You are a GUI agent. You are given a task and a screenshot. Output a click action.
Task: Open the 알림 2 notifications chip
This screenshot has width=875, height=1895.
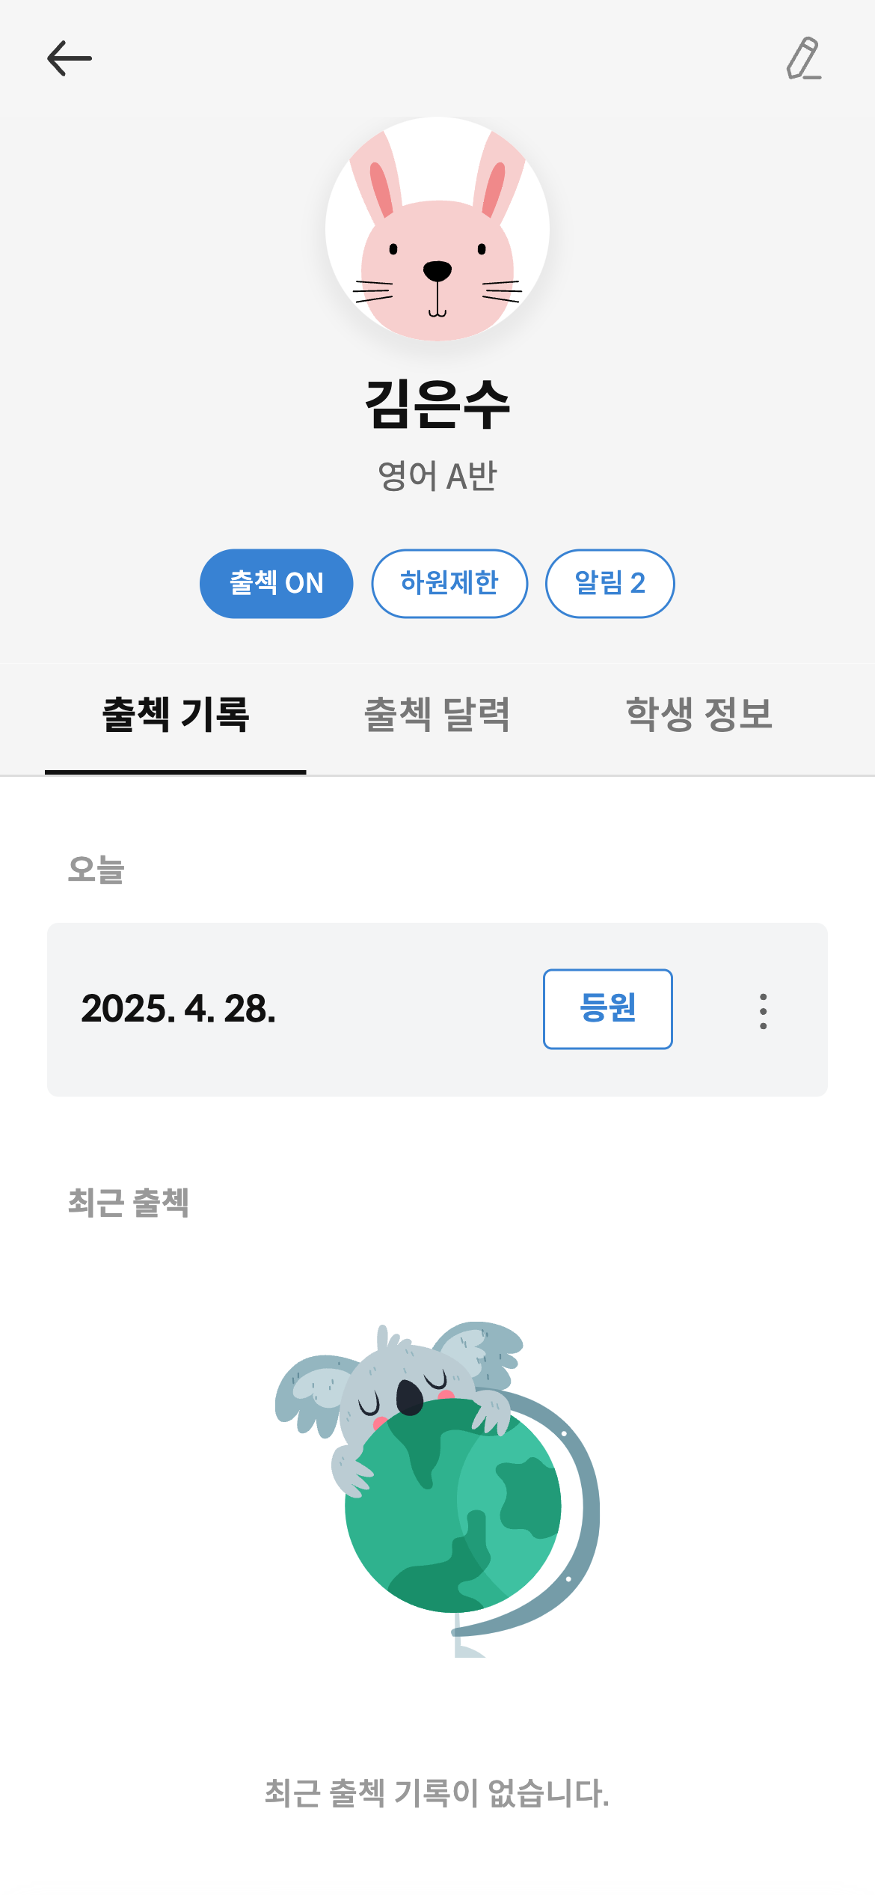click(610, 584)
